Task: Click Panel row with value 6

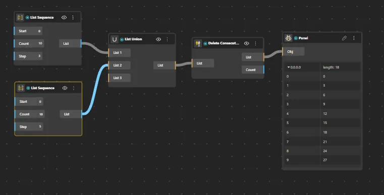Action: tap(322, 95)
